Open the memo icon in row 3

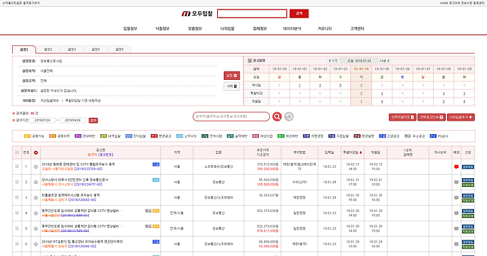(457, 198)
